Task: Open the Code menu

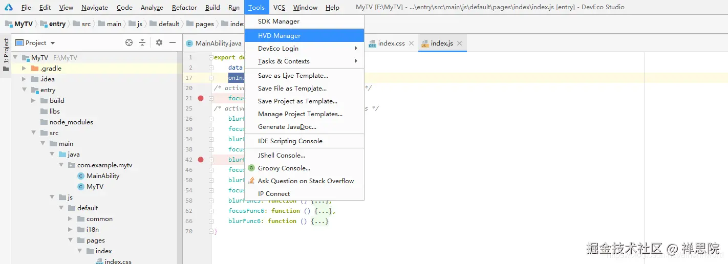Action: (x=124, y=8)
